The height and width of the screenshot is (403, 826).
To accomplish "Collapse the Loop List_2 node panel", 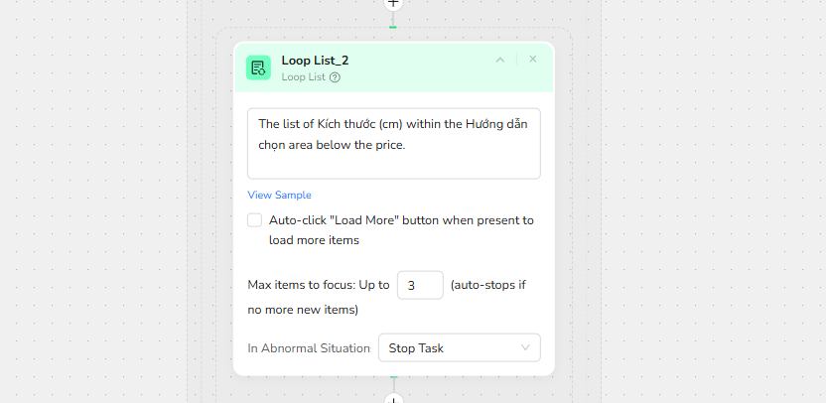I will pyautogui.click(x=500, y=60).
